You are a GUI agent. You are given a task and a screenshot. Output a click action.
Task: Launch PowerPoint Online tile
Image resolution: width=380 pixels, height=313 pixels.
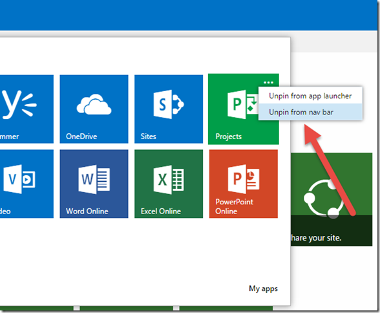point(244,184)
